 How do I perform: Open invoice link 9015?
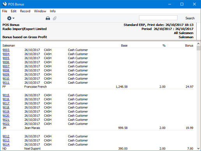[x=6, y=95]
